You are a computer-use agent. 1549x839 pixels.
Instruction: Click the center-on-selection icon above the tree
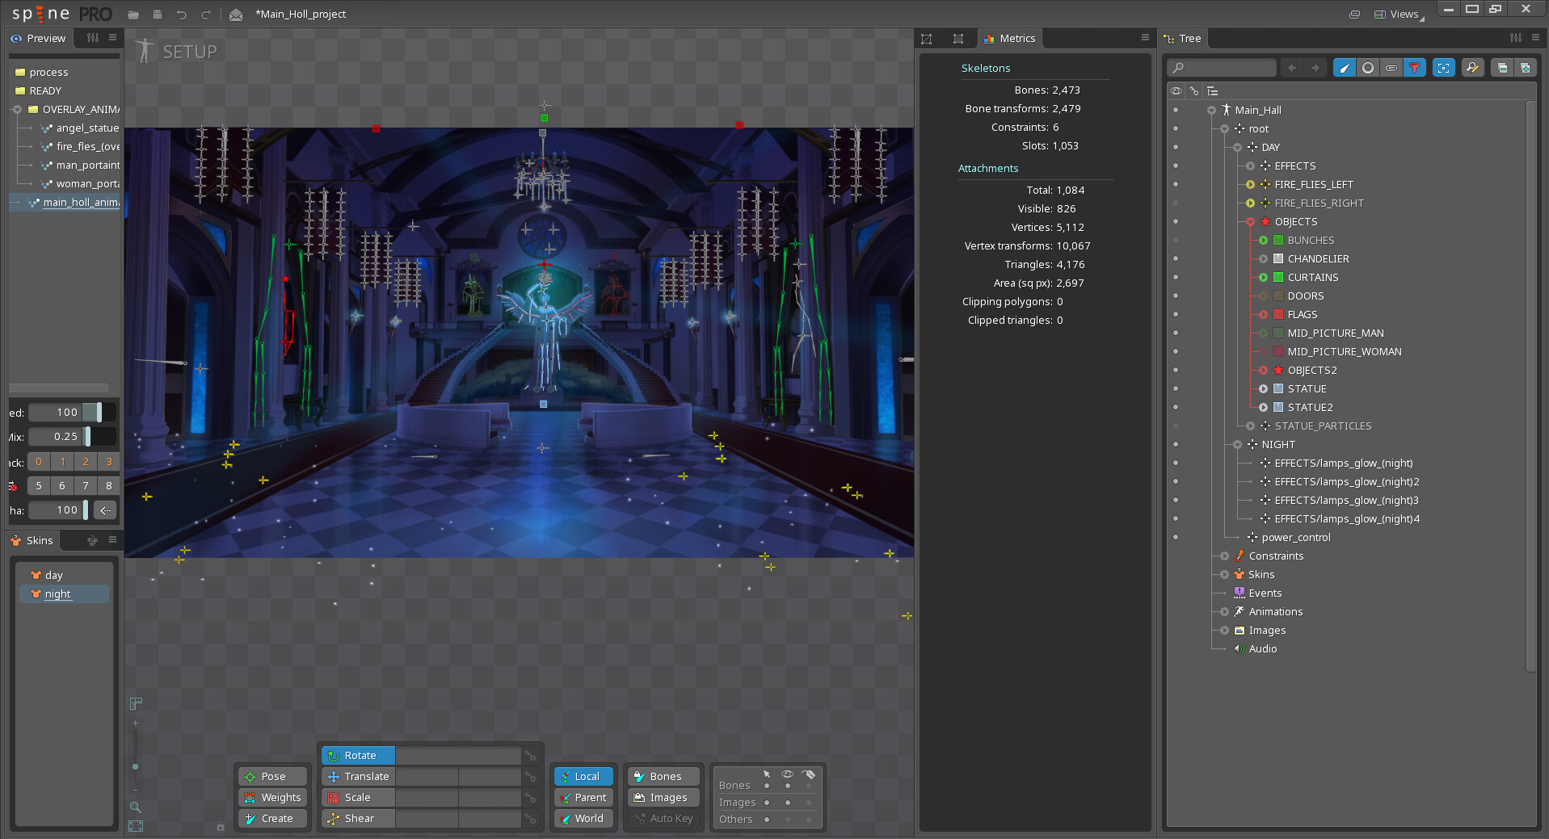click(1443, 68)
